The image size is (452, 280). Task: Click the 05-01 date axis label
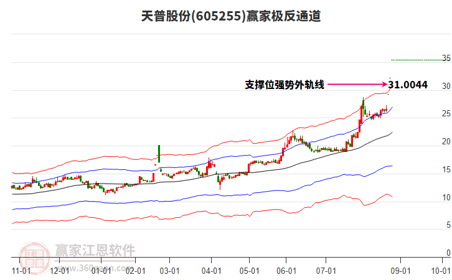[250, 271]
